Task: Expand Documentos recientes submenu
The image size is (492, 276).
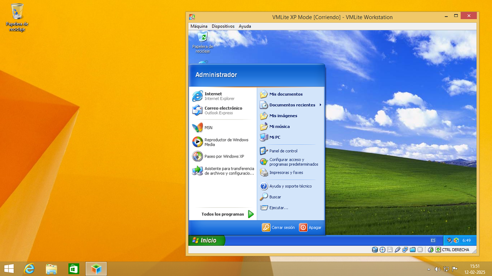Action: (291, 105)
